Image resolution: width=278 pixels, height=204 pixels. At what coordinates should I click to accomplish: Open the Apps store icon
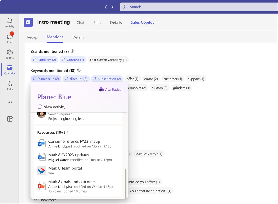[10, 119]
